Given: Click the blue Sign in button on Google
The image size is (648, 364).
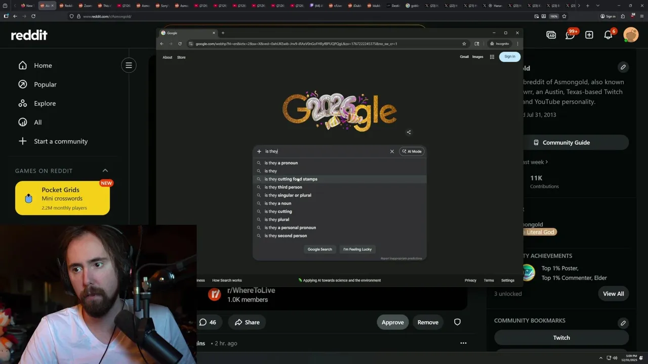Looking at the screenshot, I should coord(510,57).
